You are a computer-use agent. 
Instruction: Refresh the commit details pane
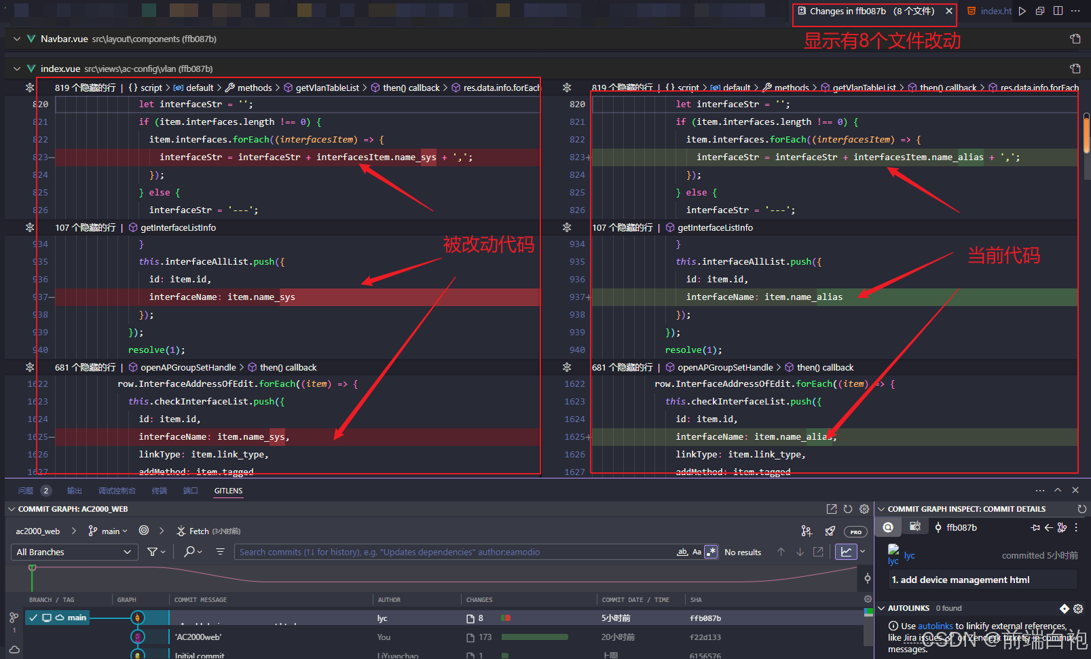1082,509
